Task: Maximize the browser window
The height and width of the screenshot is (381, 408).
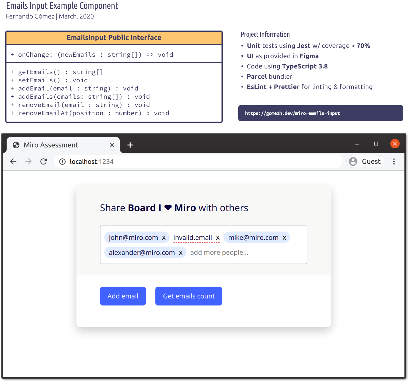Action: (376, 144)
